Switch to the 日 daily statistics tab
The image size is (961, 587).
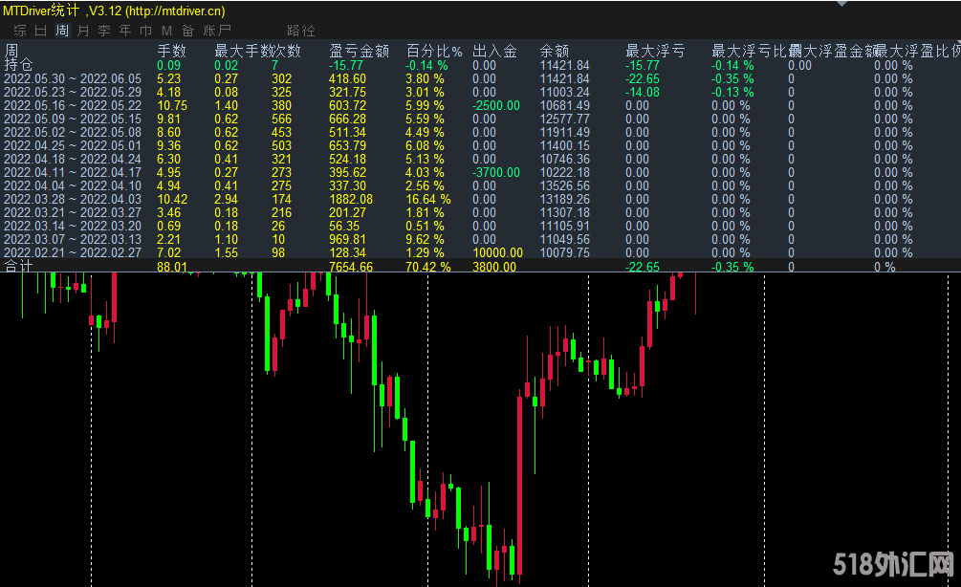[40, 31]
